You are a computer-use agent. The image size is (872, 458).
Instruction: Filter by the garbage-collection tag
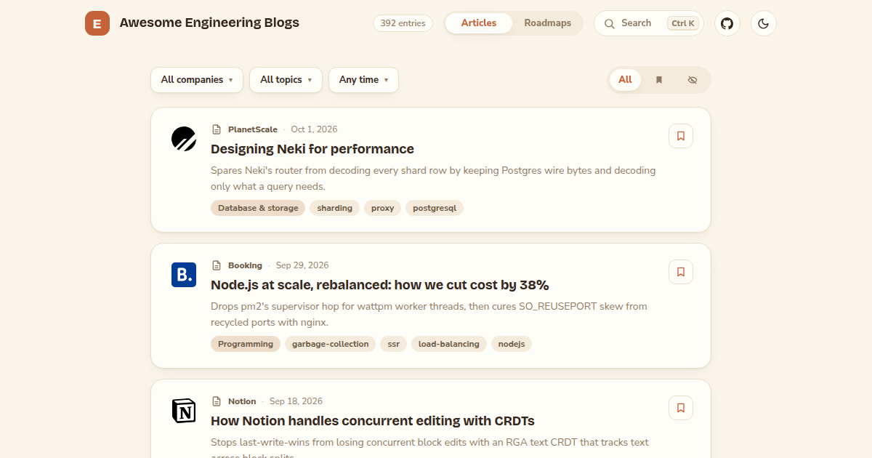330,344
